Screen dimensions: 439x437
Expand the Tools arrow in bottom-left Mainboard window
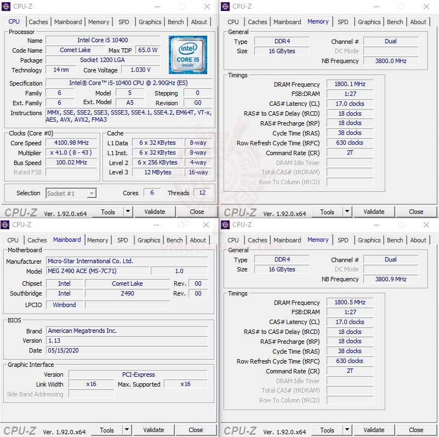click(x=127, y=430)
